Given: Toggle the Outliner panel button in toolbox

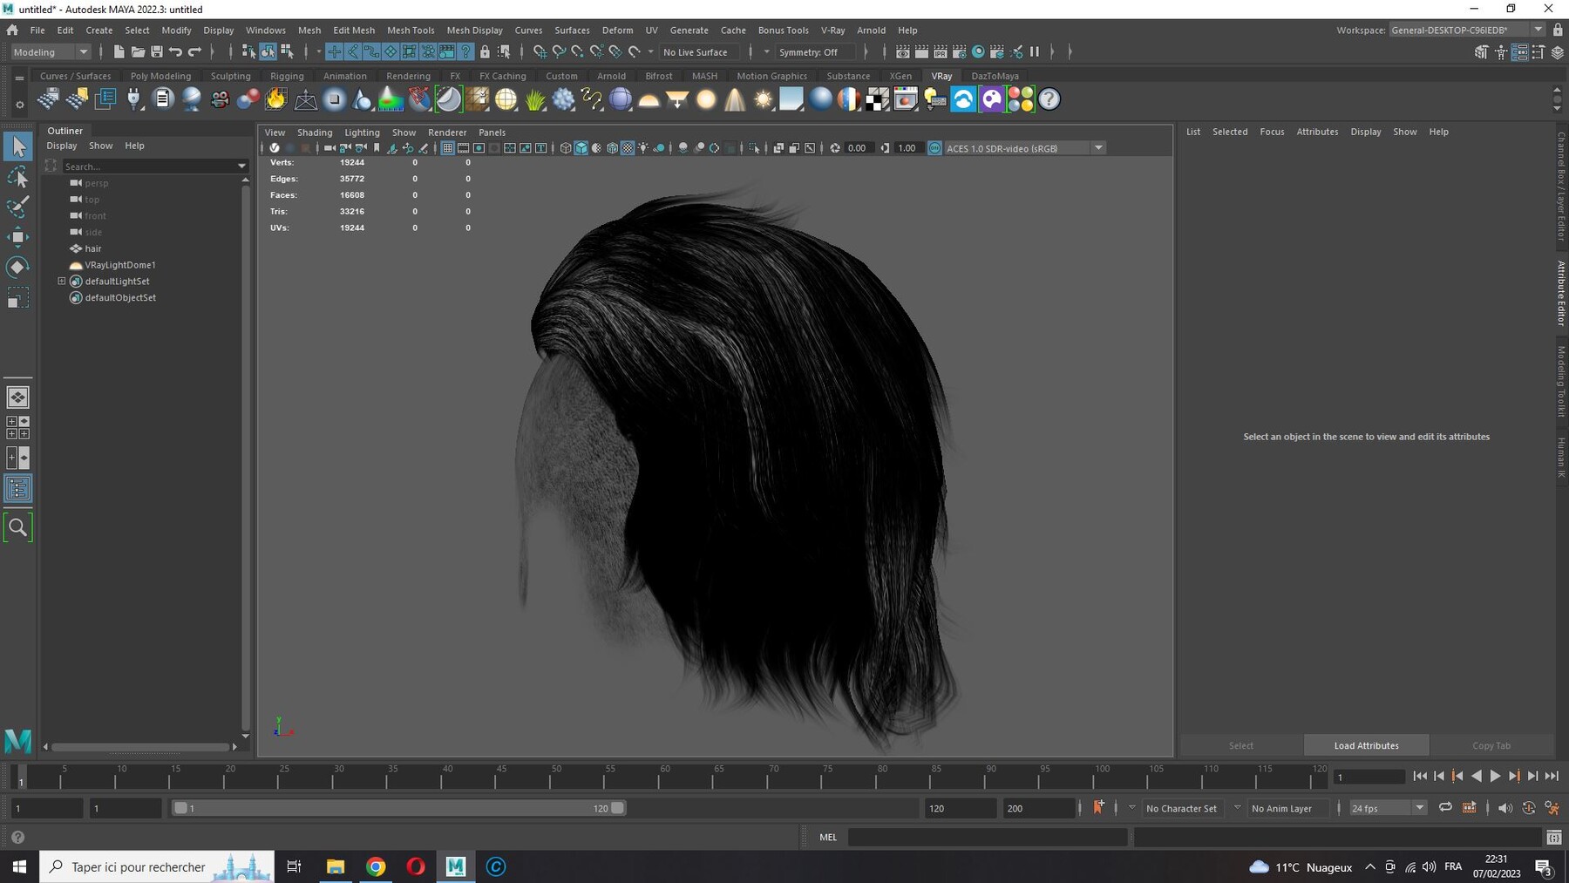Looking at the screenshot, I should (17, 488).
